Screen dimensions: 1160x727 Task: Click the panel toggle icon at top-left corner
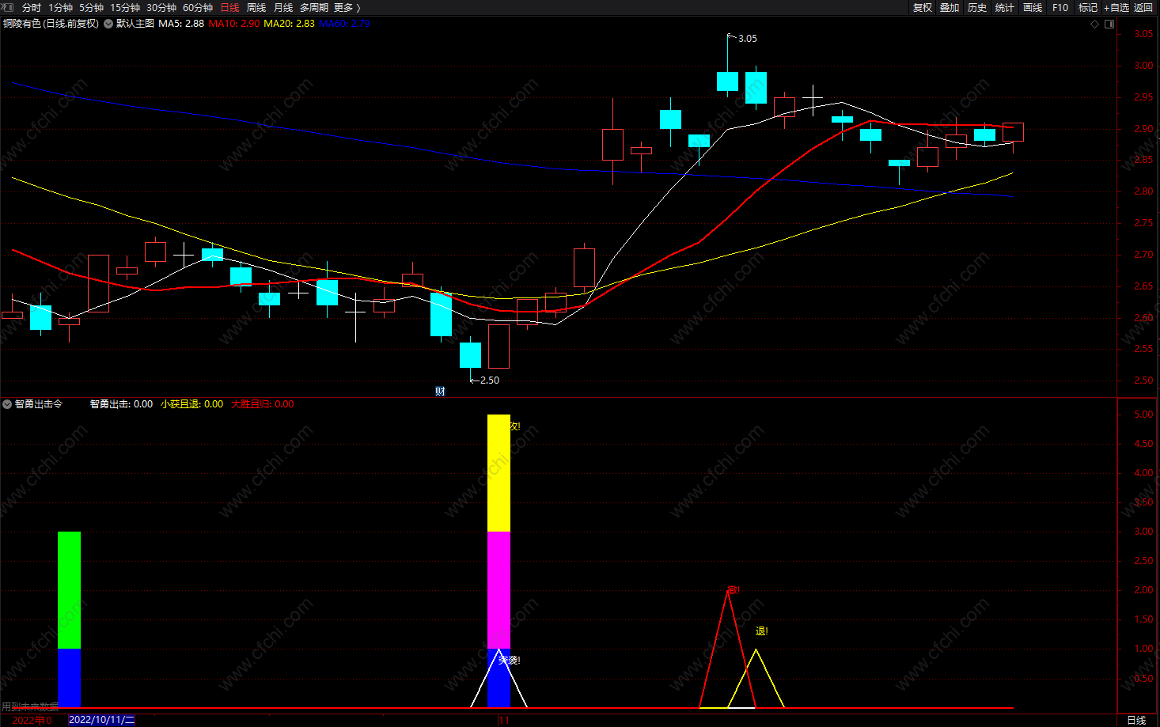[x=8, y=7]
